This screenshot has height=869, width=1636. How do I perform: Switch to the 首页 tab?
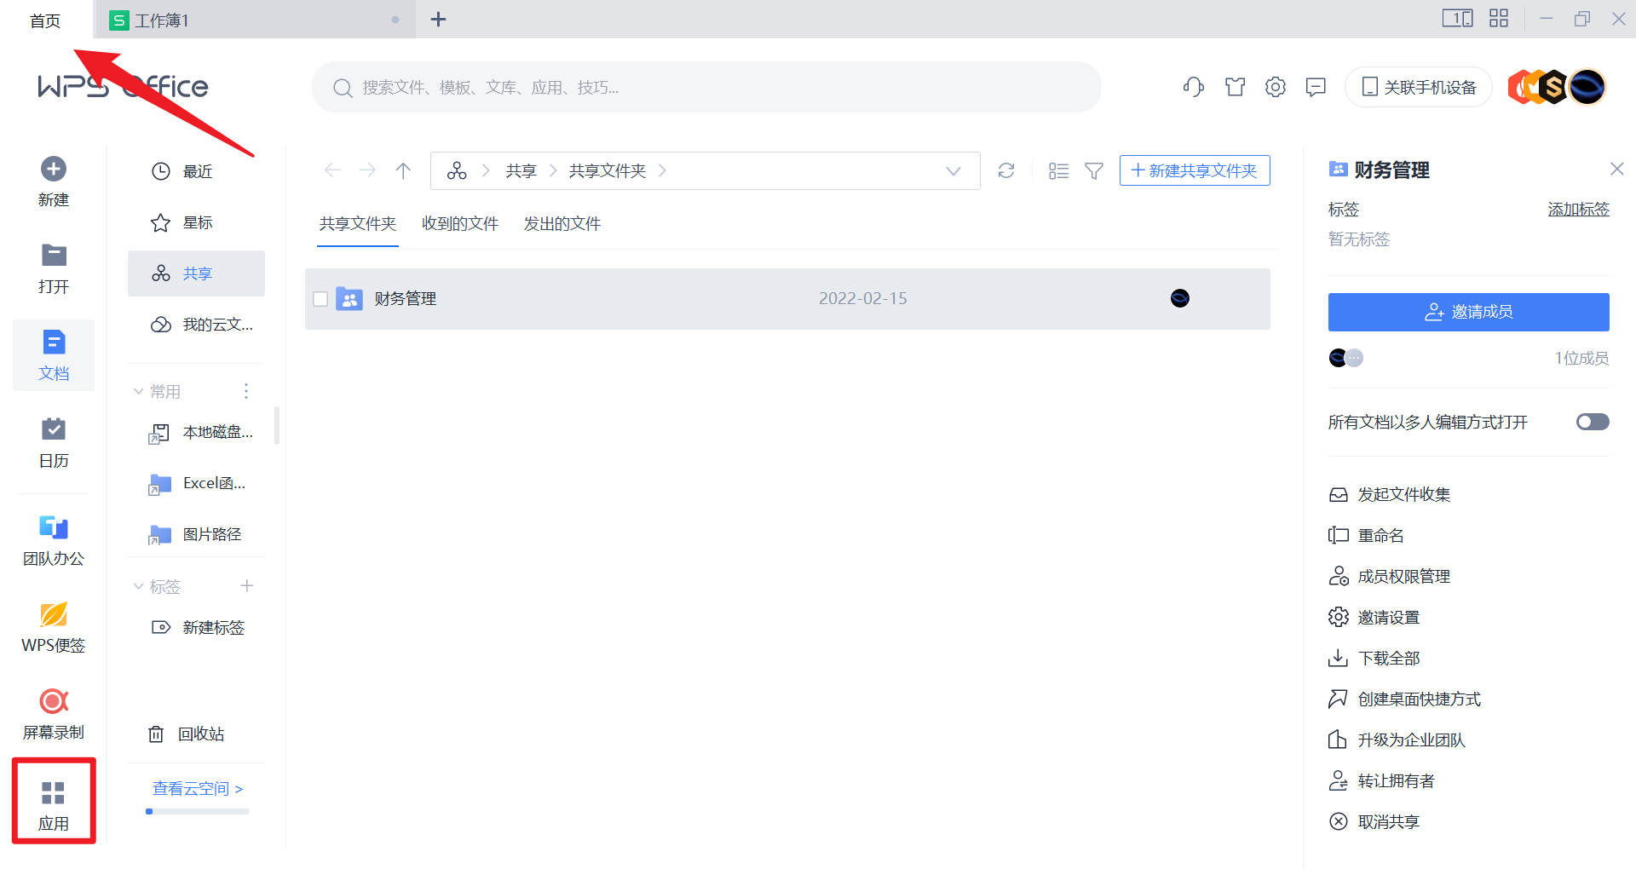(45, 19)
